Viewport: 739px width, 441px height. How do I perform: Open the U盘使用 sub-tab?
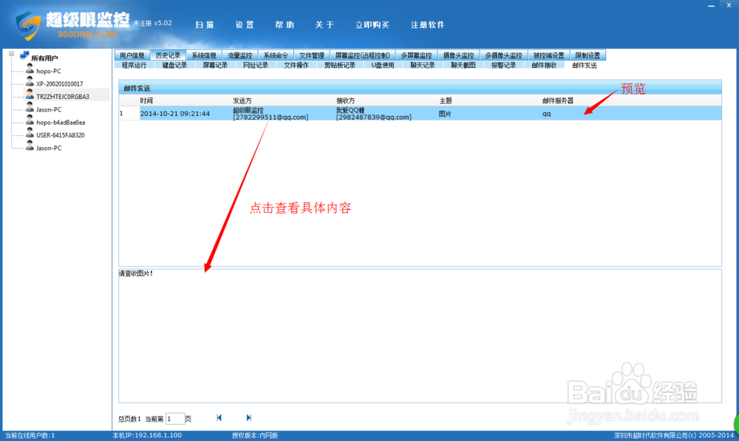pyautogui.click(x=383, y=66)
